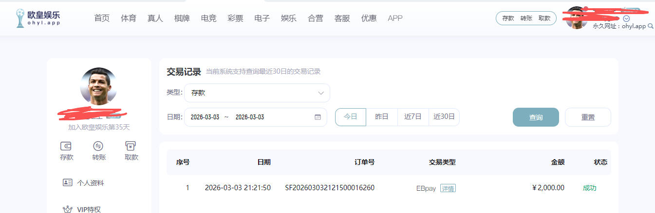
Task: Select the 近30日 date filter
Action: pos(444,117)
